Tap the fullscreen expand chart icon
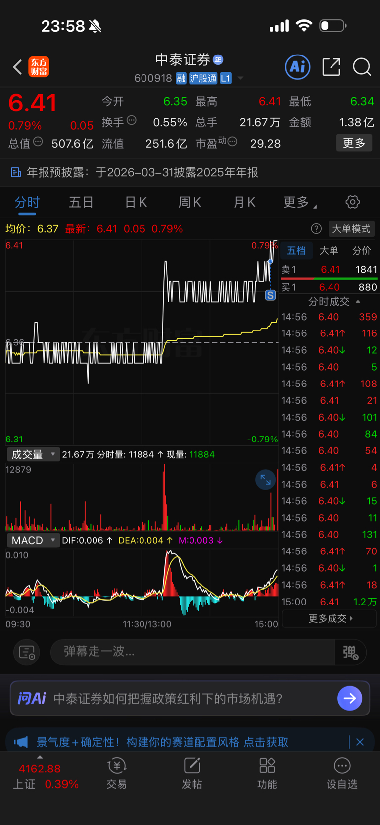 click(x=266, y=480)
